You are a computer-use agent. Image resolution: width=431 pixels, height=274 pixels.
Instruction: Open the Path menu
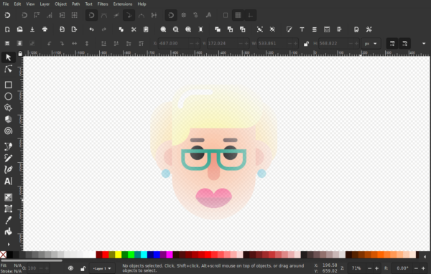point(75,4)
